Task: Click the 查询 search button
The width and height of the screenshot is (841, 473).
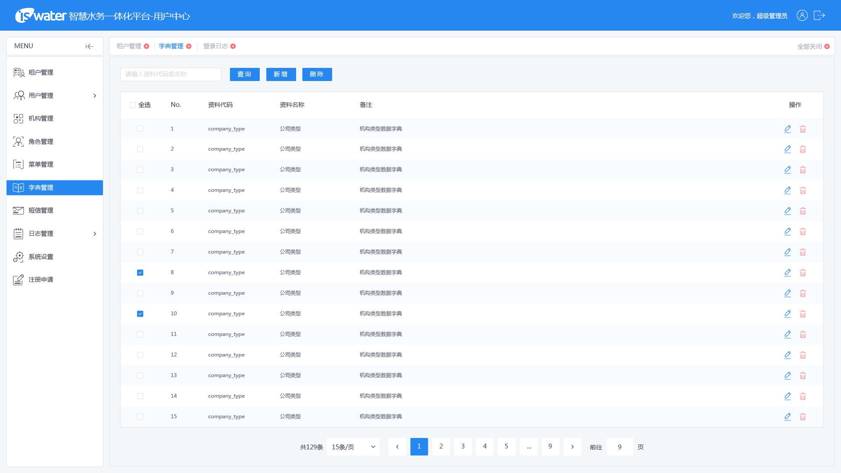Action: pyautogui.click(x=245, y=74)
